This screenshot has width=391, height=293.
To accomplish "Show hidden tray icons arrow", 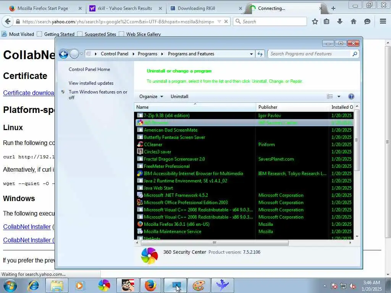I will (325, 286).
